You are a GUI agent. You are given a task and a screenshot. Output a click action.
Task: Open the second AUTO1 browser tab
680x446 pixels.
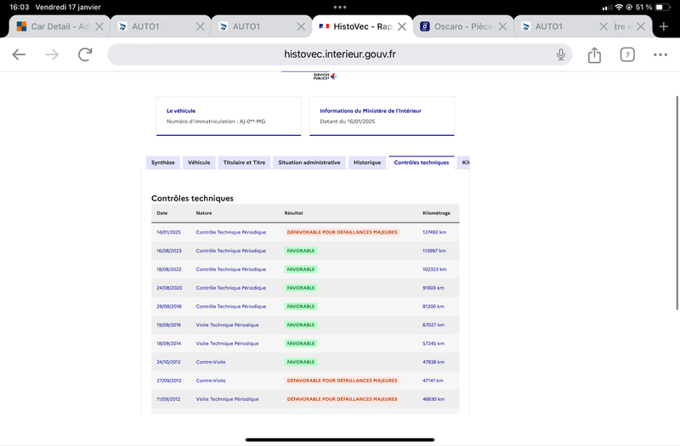(x=262, y=26)
